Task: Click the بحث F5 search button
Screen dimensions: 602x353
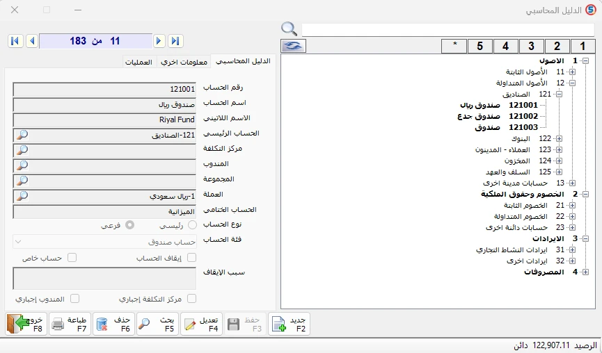Action: pyautogui.click(x=157, y=324)
